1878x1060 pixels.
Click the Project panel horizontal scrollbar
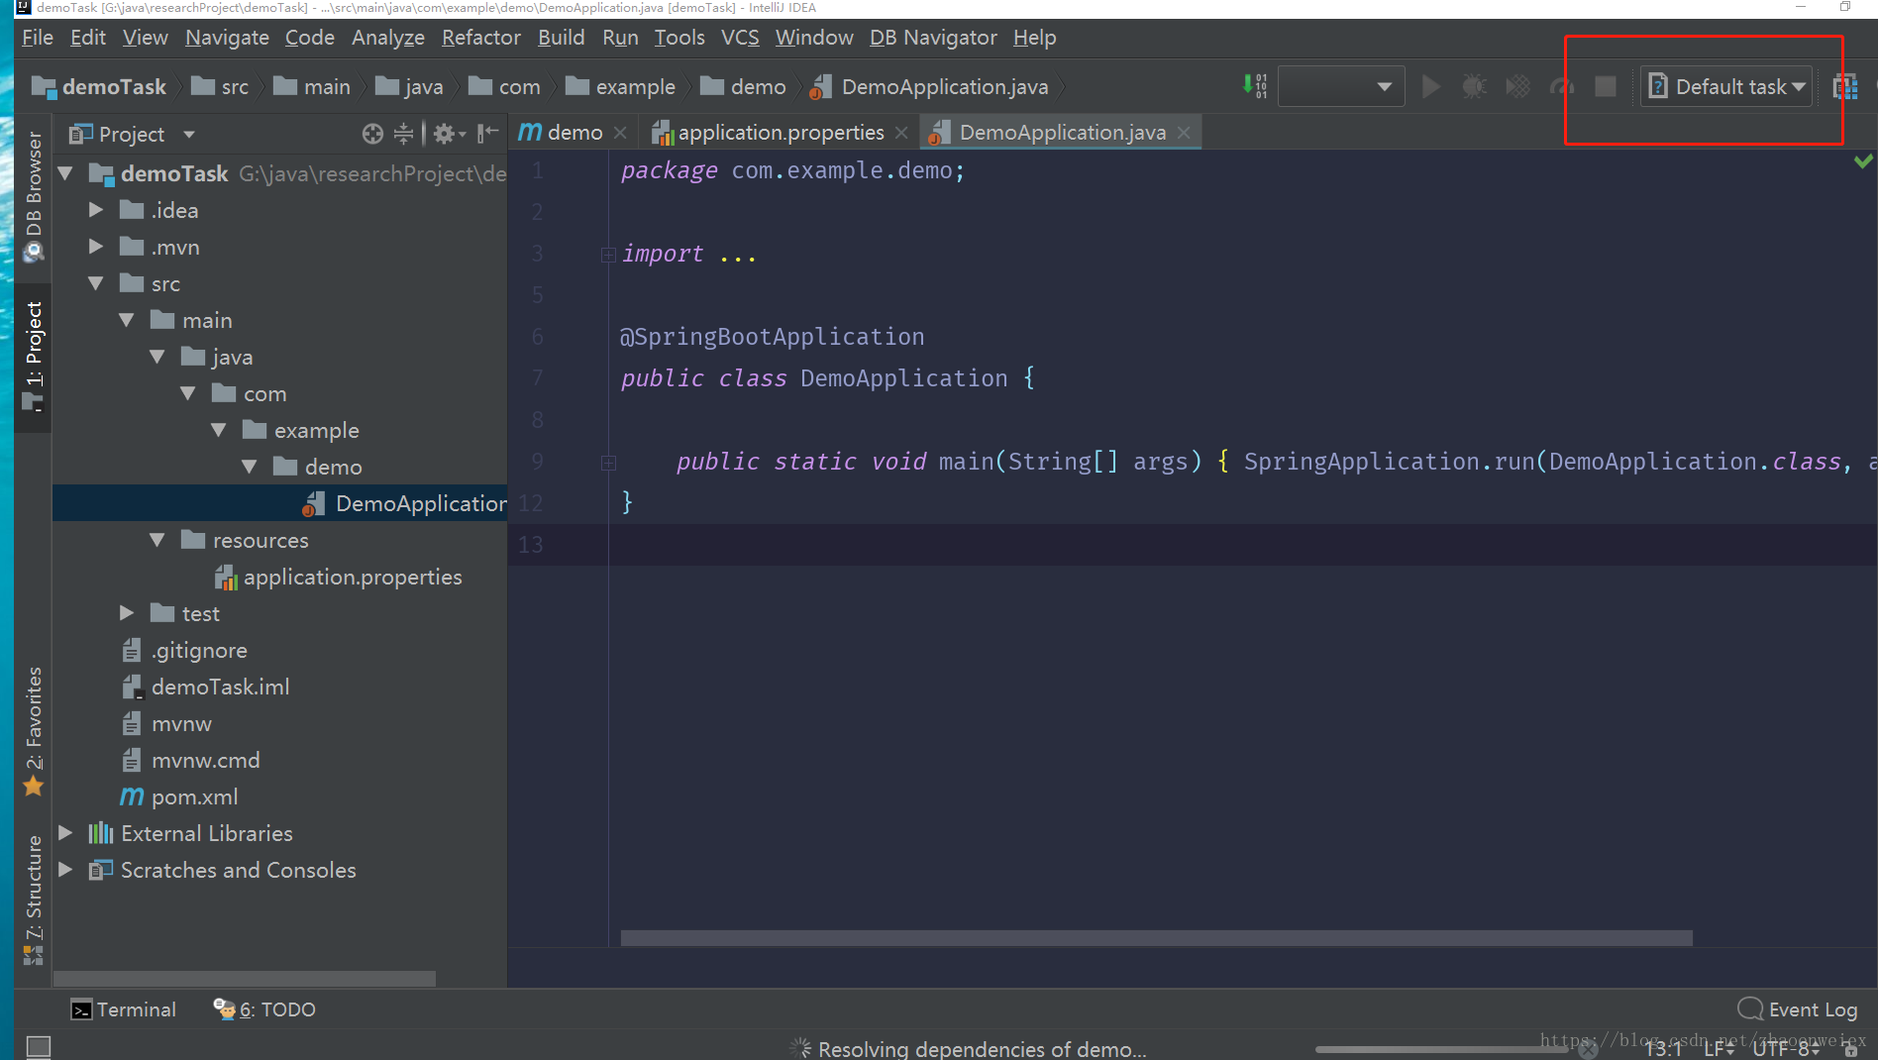click(x=244, y=979)
